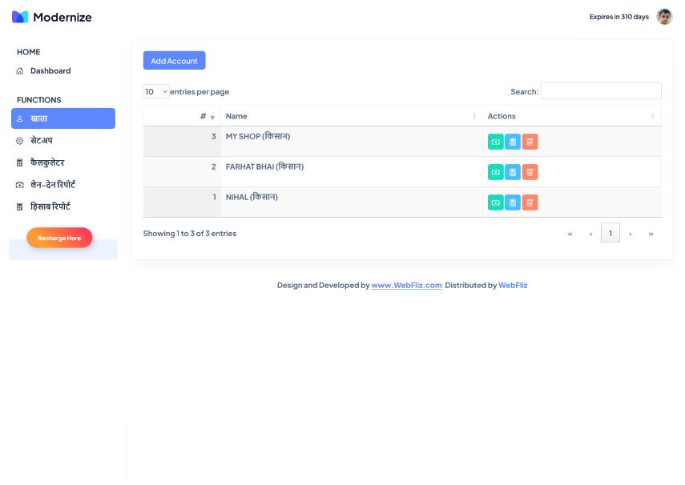Open कैलकुलेटर from the sidebar
This screenshot has width=685, height=485.
(47, 162)
